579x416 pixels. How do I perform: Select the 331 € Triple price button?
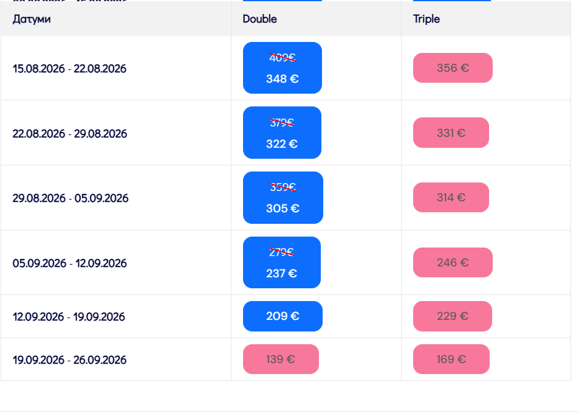click(451, 133)
